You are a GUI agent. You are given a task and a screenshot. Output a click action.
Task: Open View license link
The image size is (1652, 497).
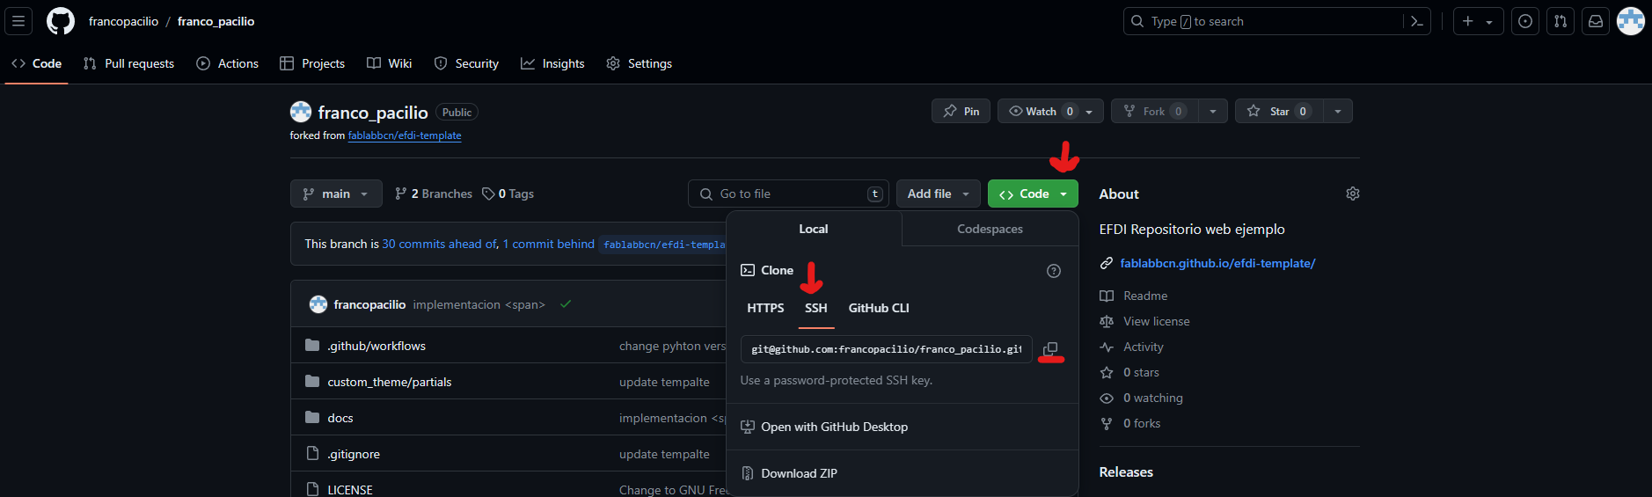[x=1144, y=321]
